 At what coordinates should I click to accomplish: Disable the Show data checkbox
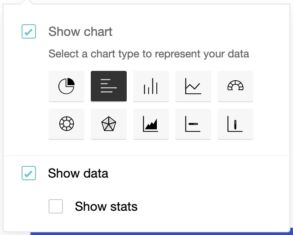tap(29, 173)
